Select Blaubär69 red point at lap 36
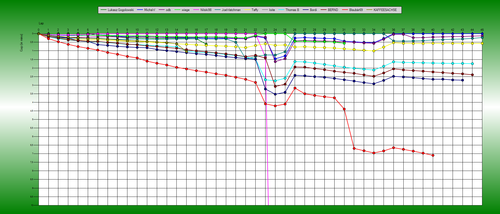500x214 pixels. pos(393,148)
